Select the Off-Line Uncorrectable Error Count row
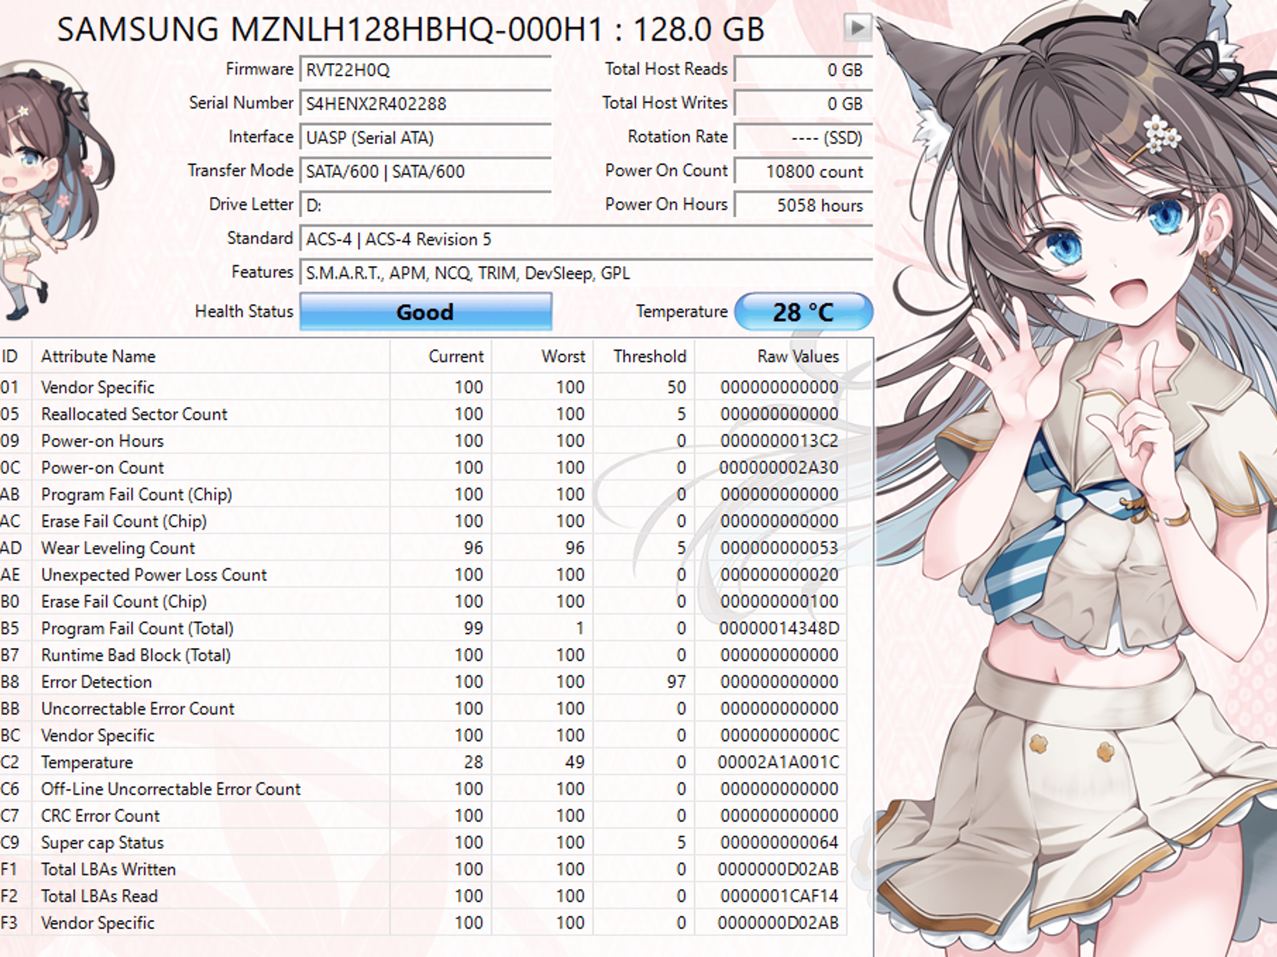This screenshot has height=957, width=1277. 423,789
